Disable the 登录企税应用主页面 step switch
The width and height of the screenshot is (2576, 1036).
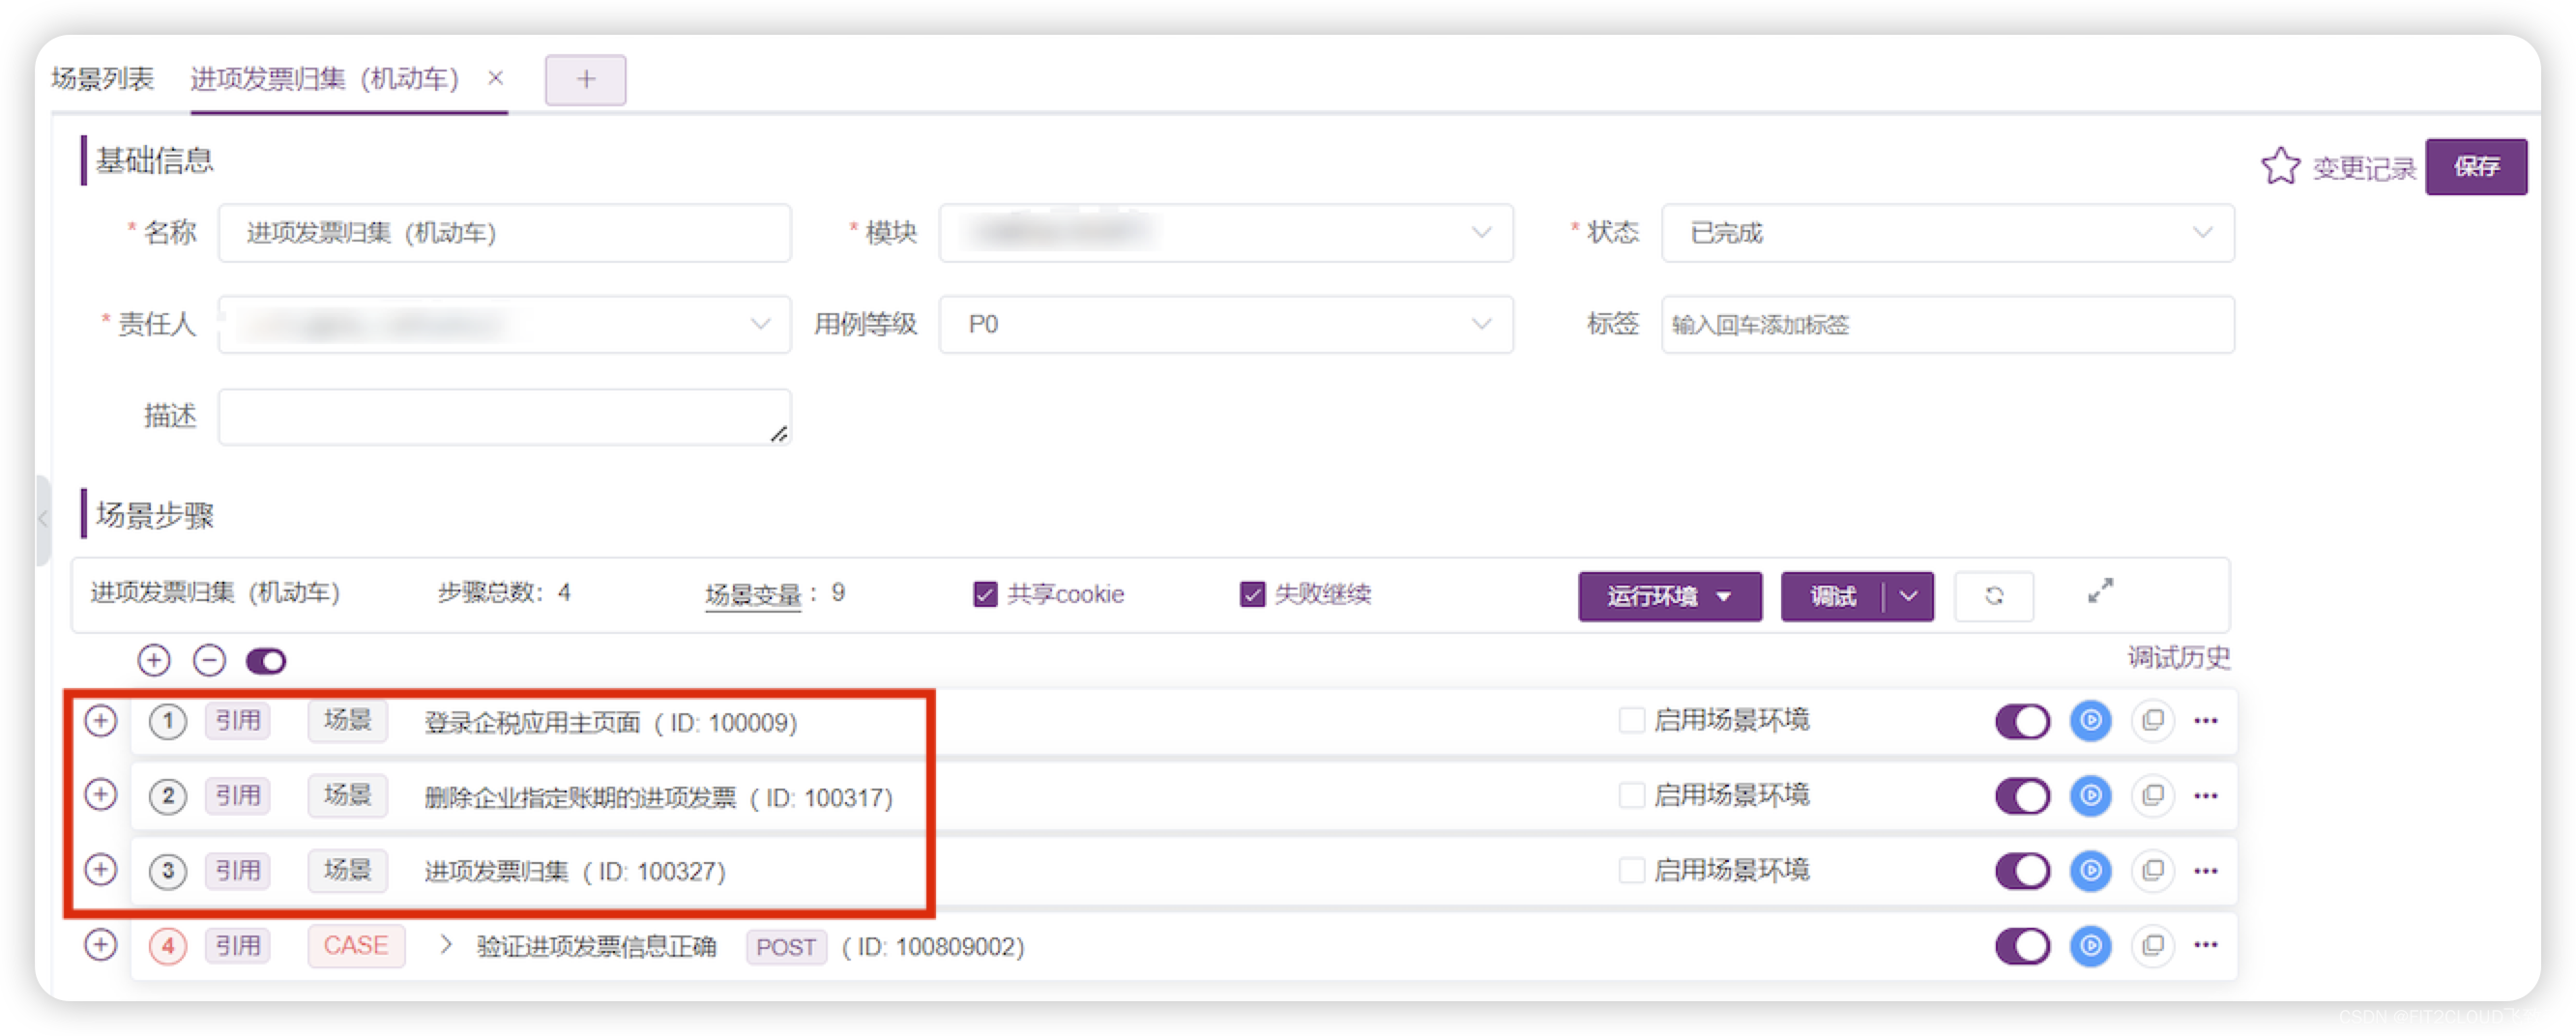coord(2022,721)
